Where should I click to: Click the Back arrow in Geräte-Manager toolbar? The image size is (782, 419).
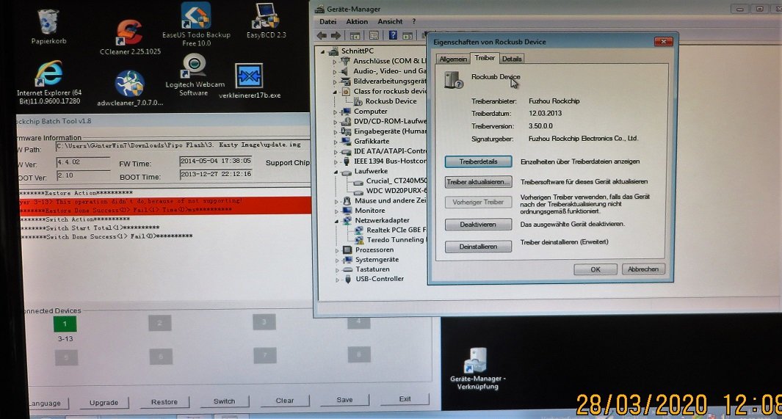point(322,35)
